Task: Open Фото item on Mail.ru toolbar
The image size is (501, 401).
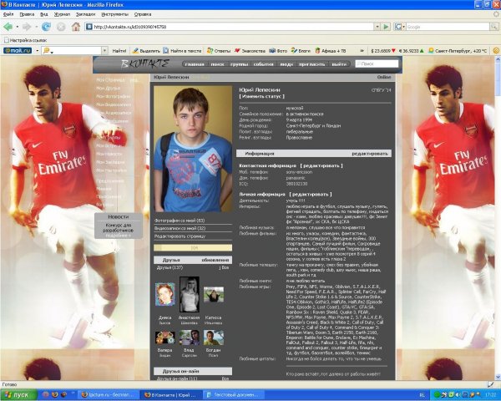Action: (x=278, y=50)
